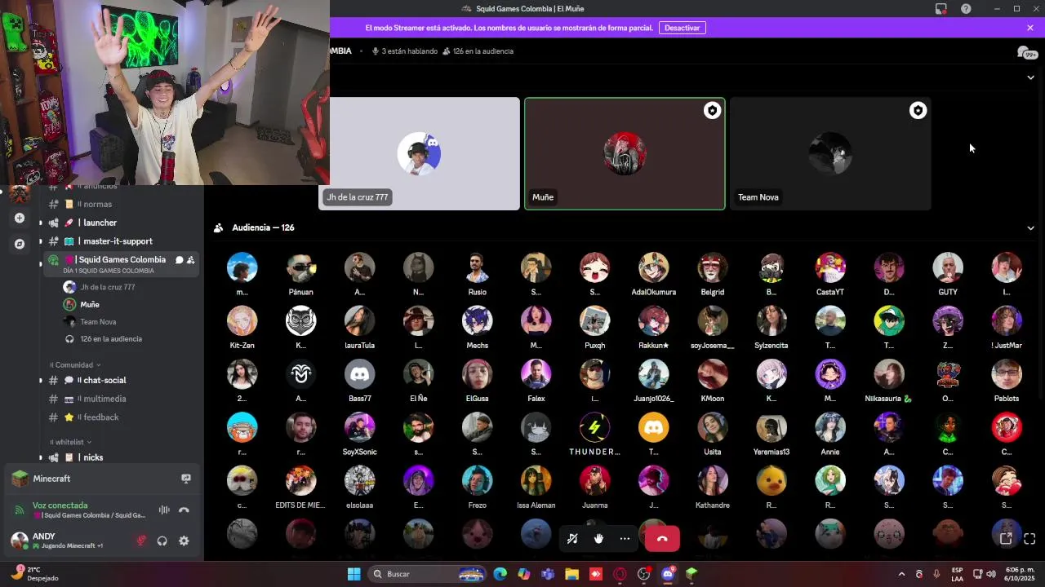Screen dimensions: 1045x587
Task: Collapse the Audiencia — 126 section chevron
Action: [1030, 228]
